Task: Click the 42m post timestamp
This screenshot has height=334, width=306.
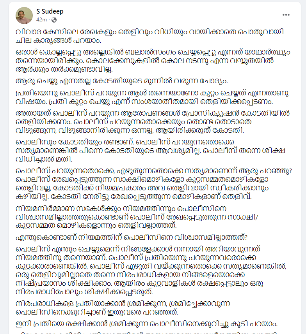Action: tap(41, 19)
